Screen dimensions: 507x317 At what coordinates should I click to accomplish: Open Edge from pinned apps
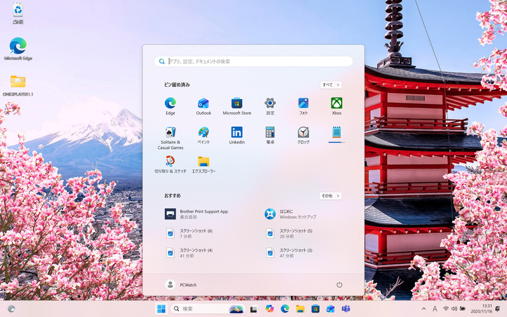(x=170, y=107)
